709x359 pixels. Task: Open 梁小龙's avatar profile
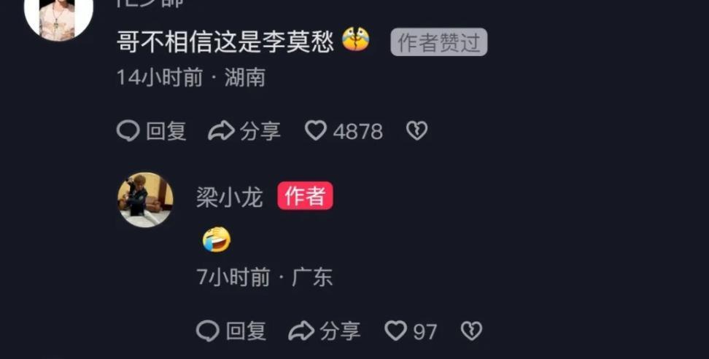145,200
